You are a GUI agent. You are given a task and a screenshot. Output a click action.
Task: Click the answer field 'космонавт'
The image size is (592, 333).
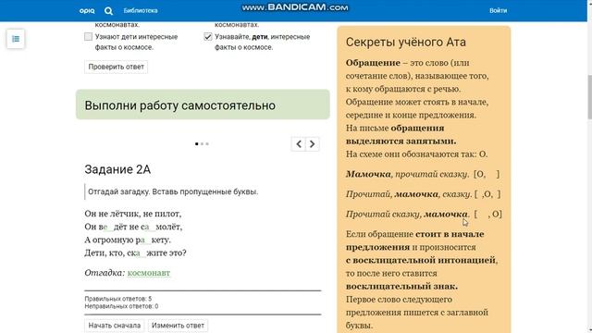point(149,273)
